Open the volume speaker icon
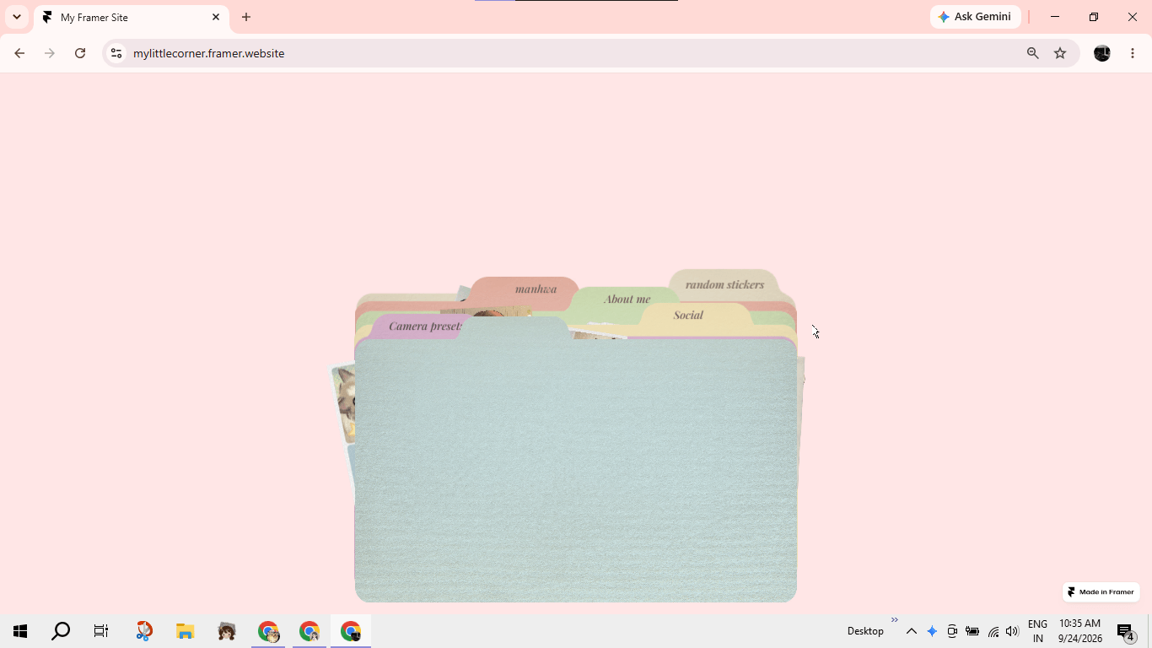1152x648 pixels. [x=1012, y=631]
